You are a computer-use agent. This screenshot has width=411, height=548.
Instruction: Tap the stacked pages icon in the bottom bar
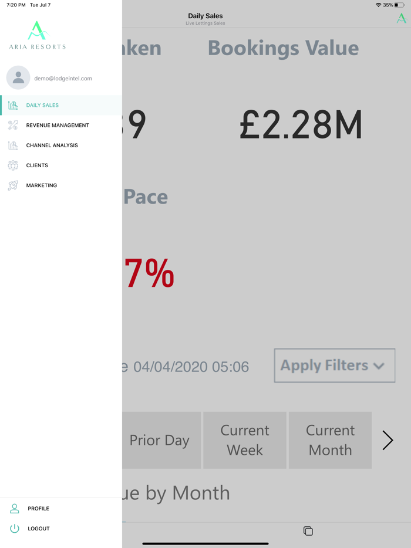click(308, 531)
